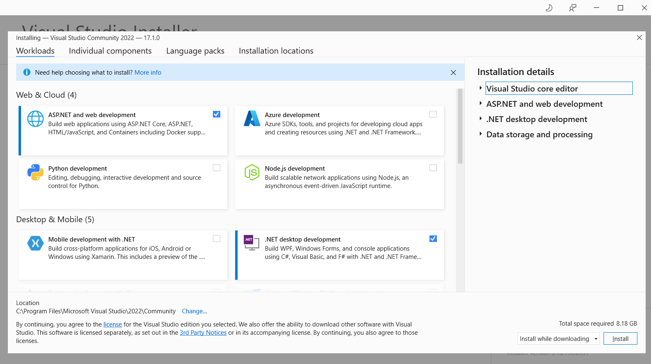The width and height of the screenshot is (651, 364).
Task: Select Visual Studio core editor item
Action: click(x=559, y=88)
